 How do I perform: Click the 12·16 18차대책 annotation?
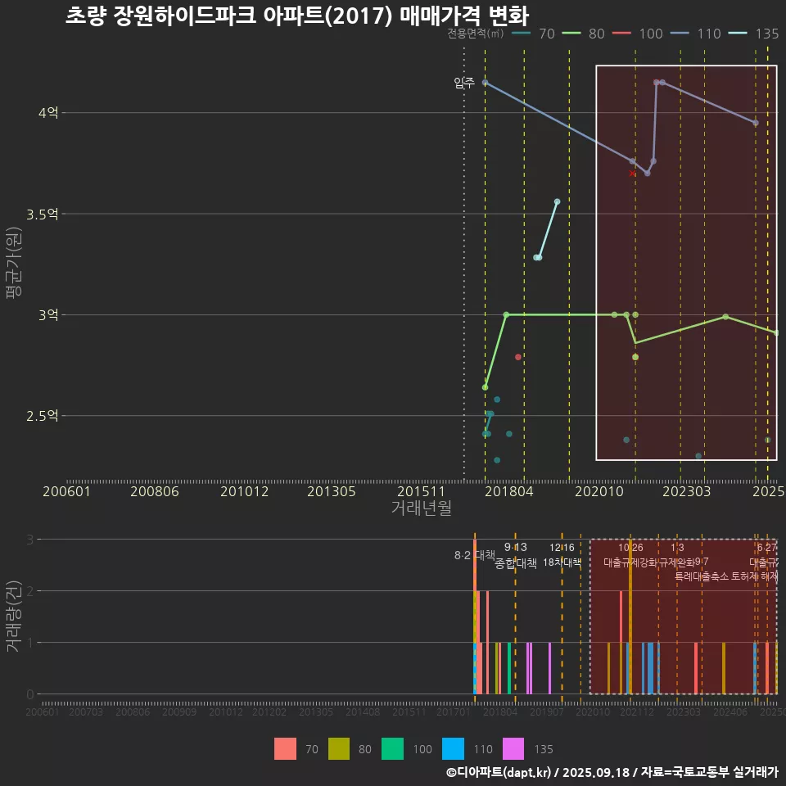coord(562,555)
